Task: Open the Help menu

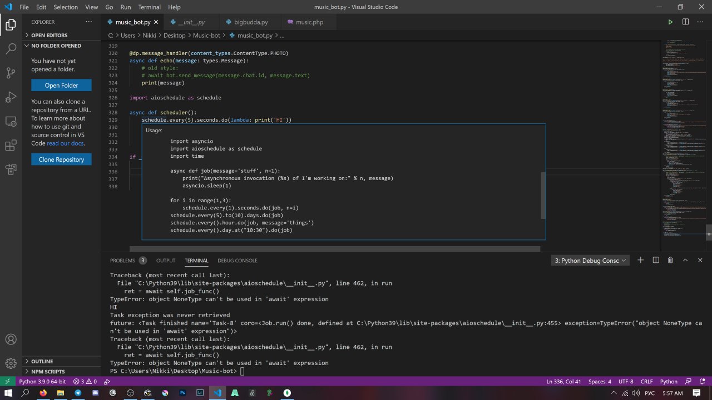Action: tap(174, 7)
